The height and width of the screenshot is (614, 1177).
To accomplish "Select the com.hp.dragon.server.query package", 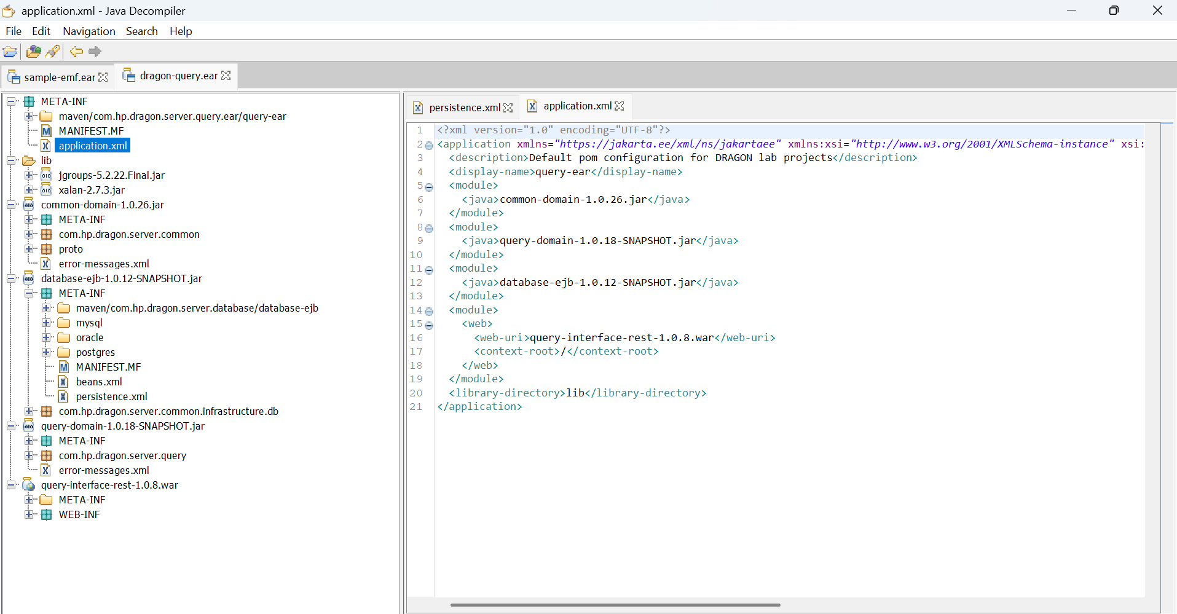I will pos(122,455).
